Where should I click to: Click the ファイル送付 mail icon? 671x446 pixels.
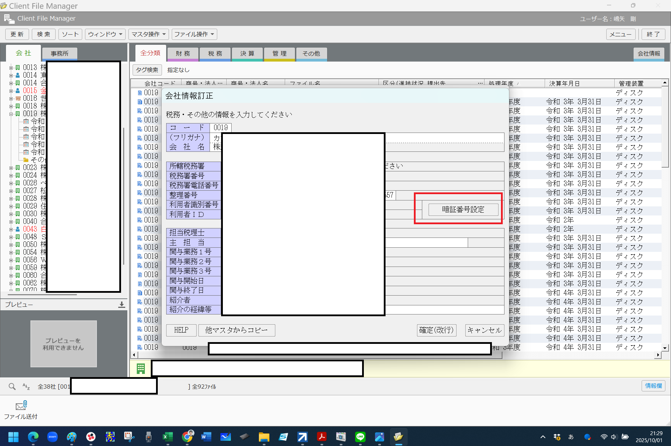click(x=21, y=406)
